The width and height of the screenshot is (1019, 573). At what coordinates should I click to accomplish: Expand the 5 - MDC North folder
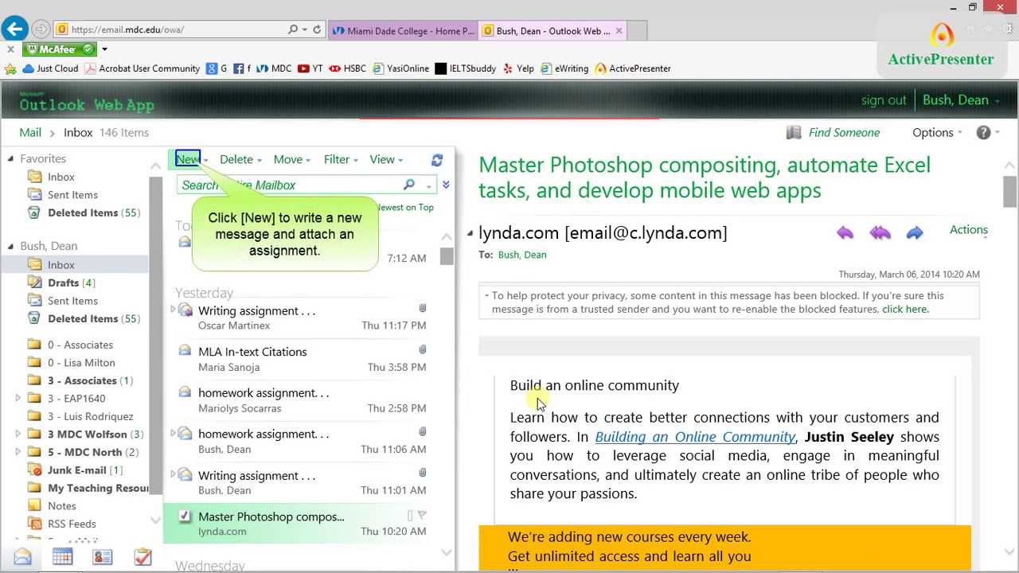click(18, 452)
